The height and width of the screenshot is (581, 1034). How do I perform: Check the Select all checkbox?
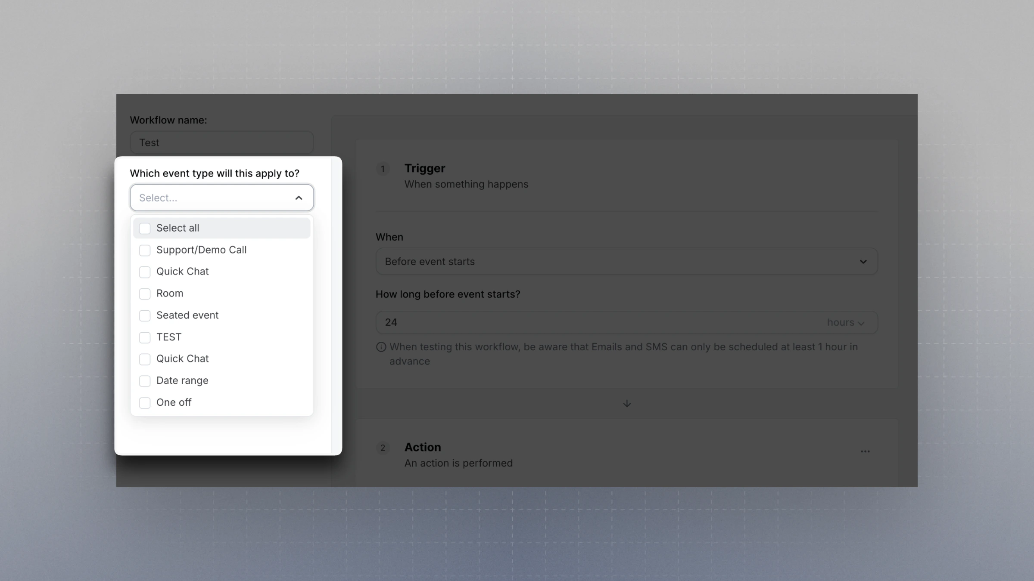coord(145,228)
